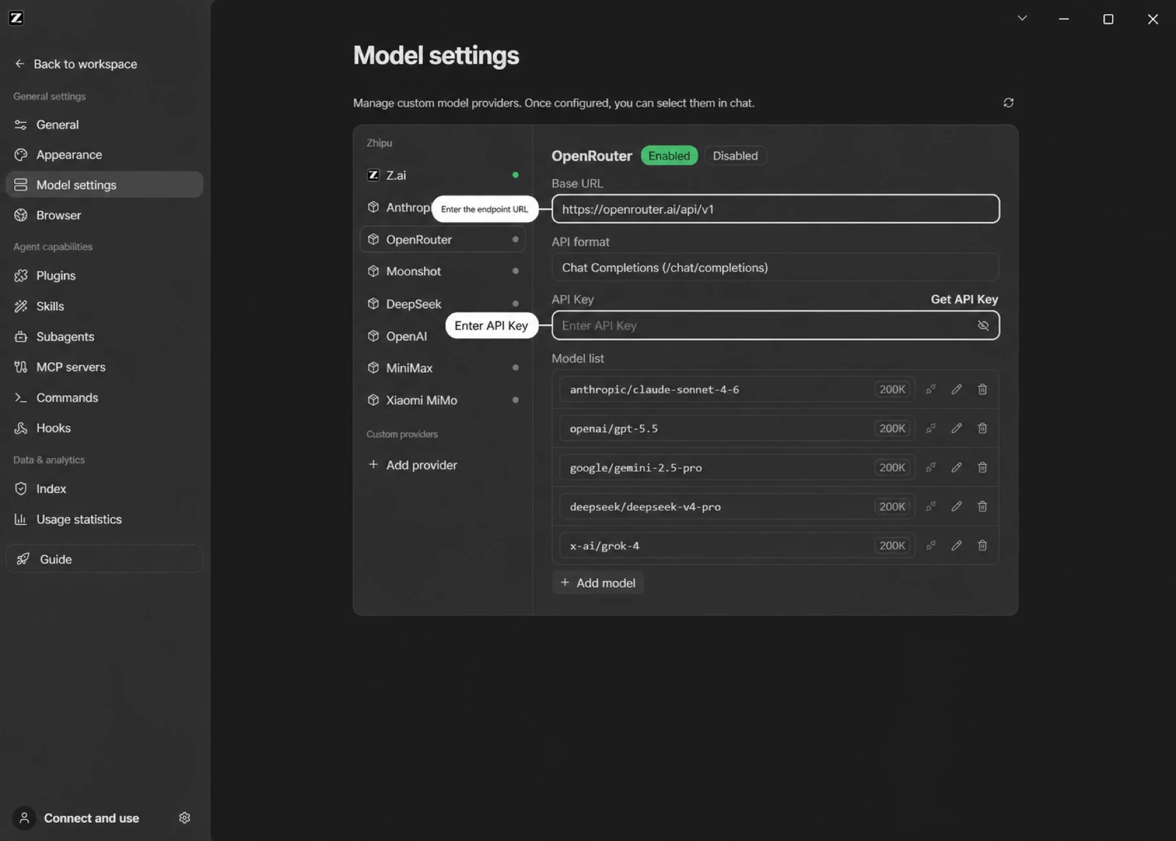
Task: Click Add provider
Action: (x=412, y=464)
